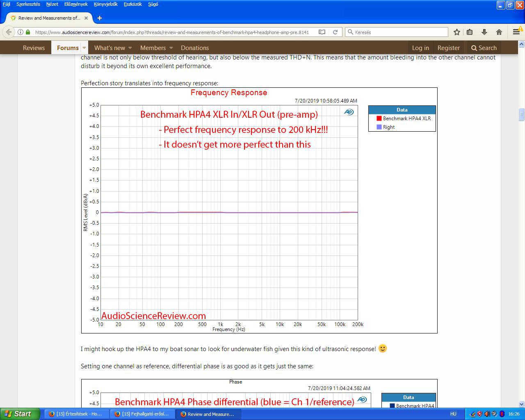525x420 pixels.
Task: Click the blue Right channel legend swatch
Action: click(379, 127)
